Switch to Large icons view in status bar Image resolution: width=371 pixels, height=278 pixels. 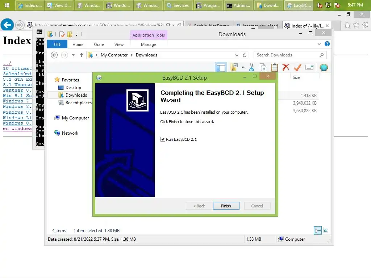pyautogui.click(x=326, y=230)
